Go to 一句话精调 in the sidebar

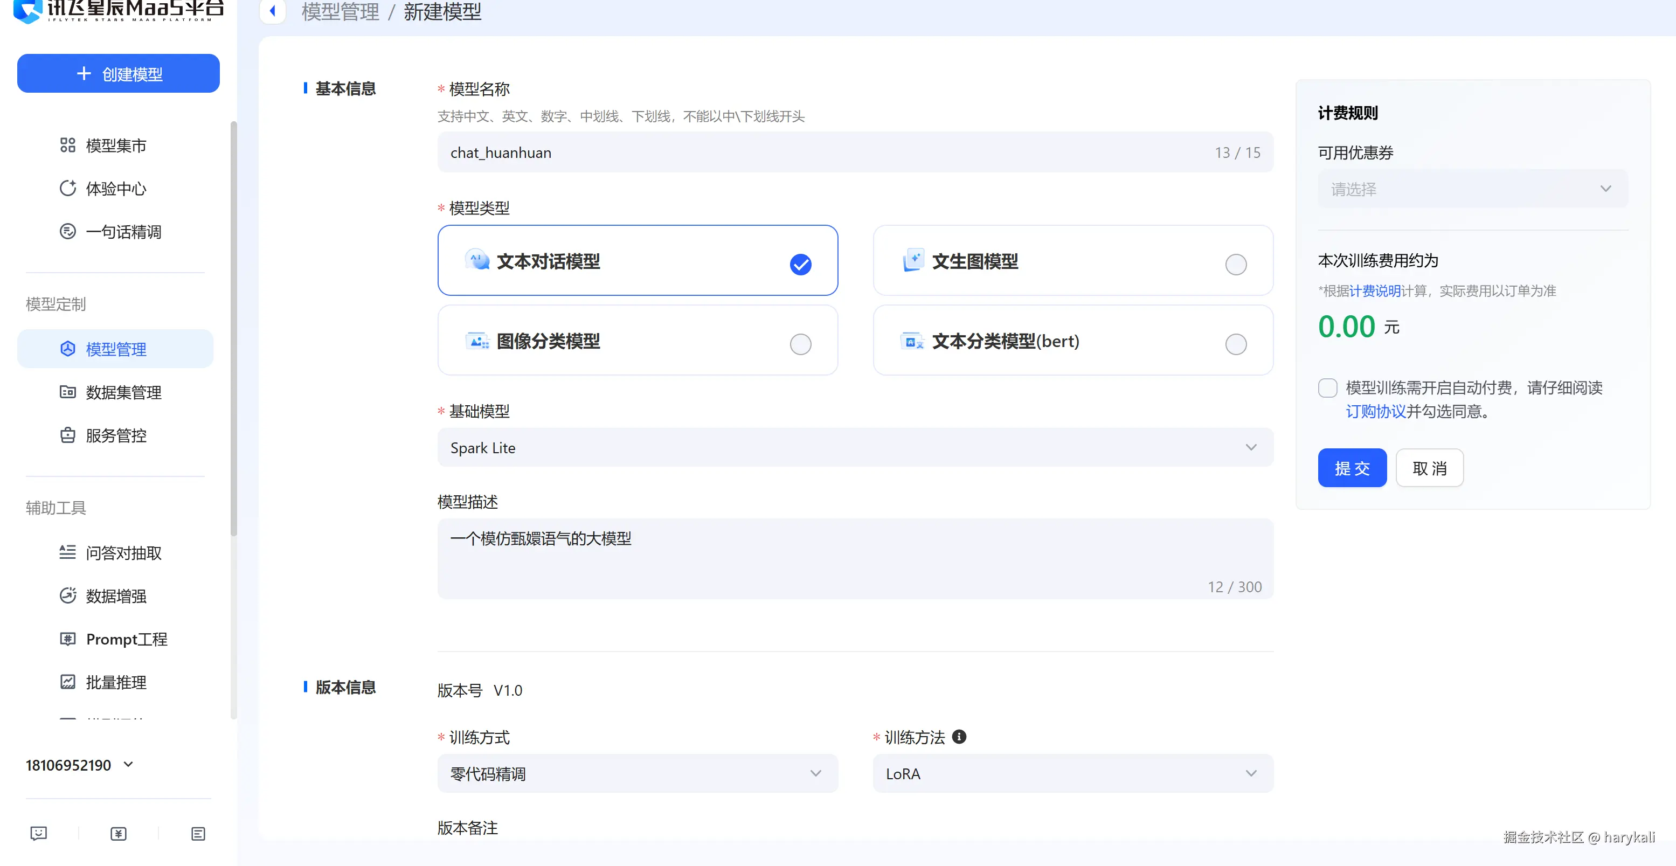click(x=123, y=232)
